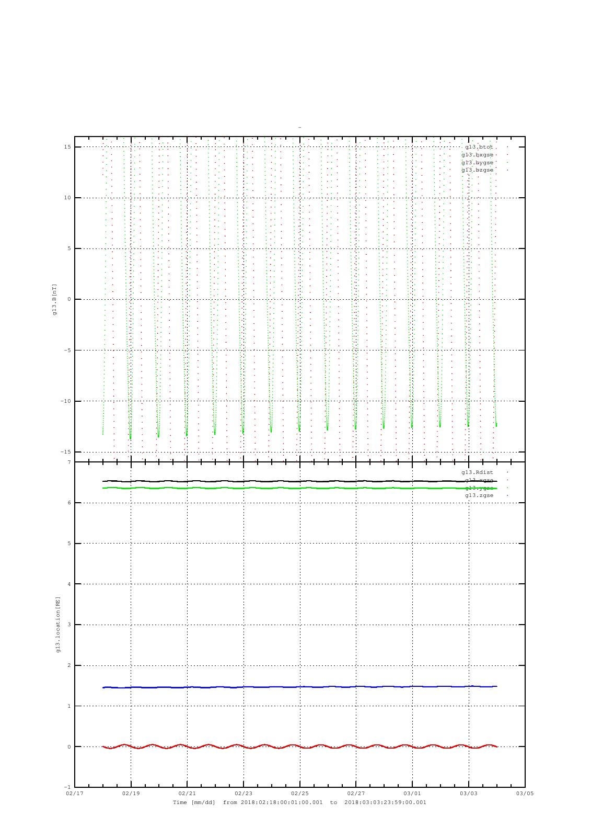
Task: Select the g13.bzgse legend label
Action: click(x=477, y=170)
